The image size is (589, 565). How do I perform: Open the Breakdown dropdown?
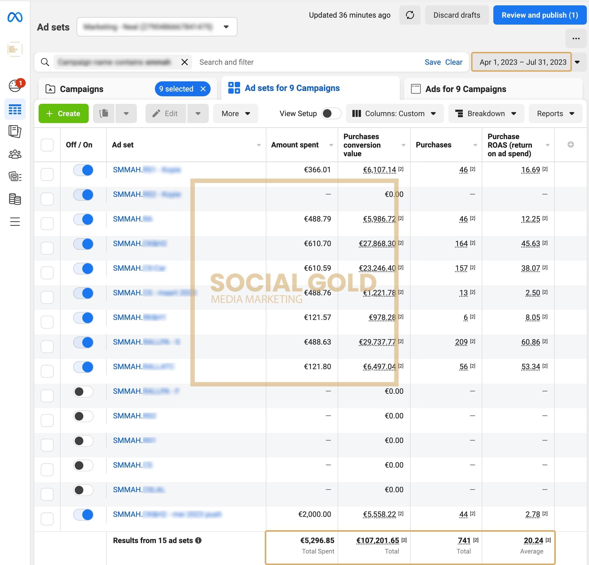[486, 113]
